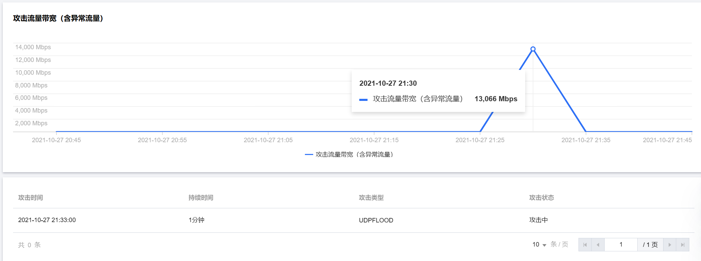
Task: Toggle the attack bandwidth series in chart legend
Action: tap(349, 155)
